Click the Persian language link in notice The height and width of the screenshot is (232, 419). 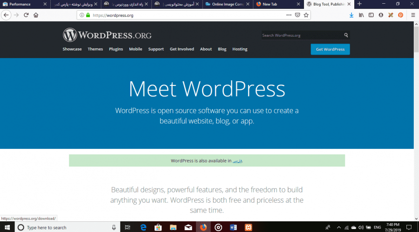(237, 161)
